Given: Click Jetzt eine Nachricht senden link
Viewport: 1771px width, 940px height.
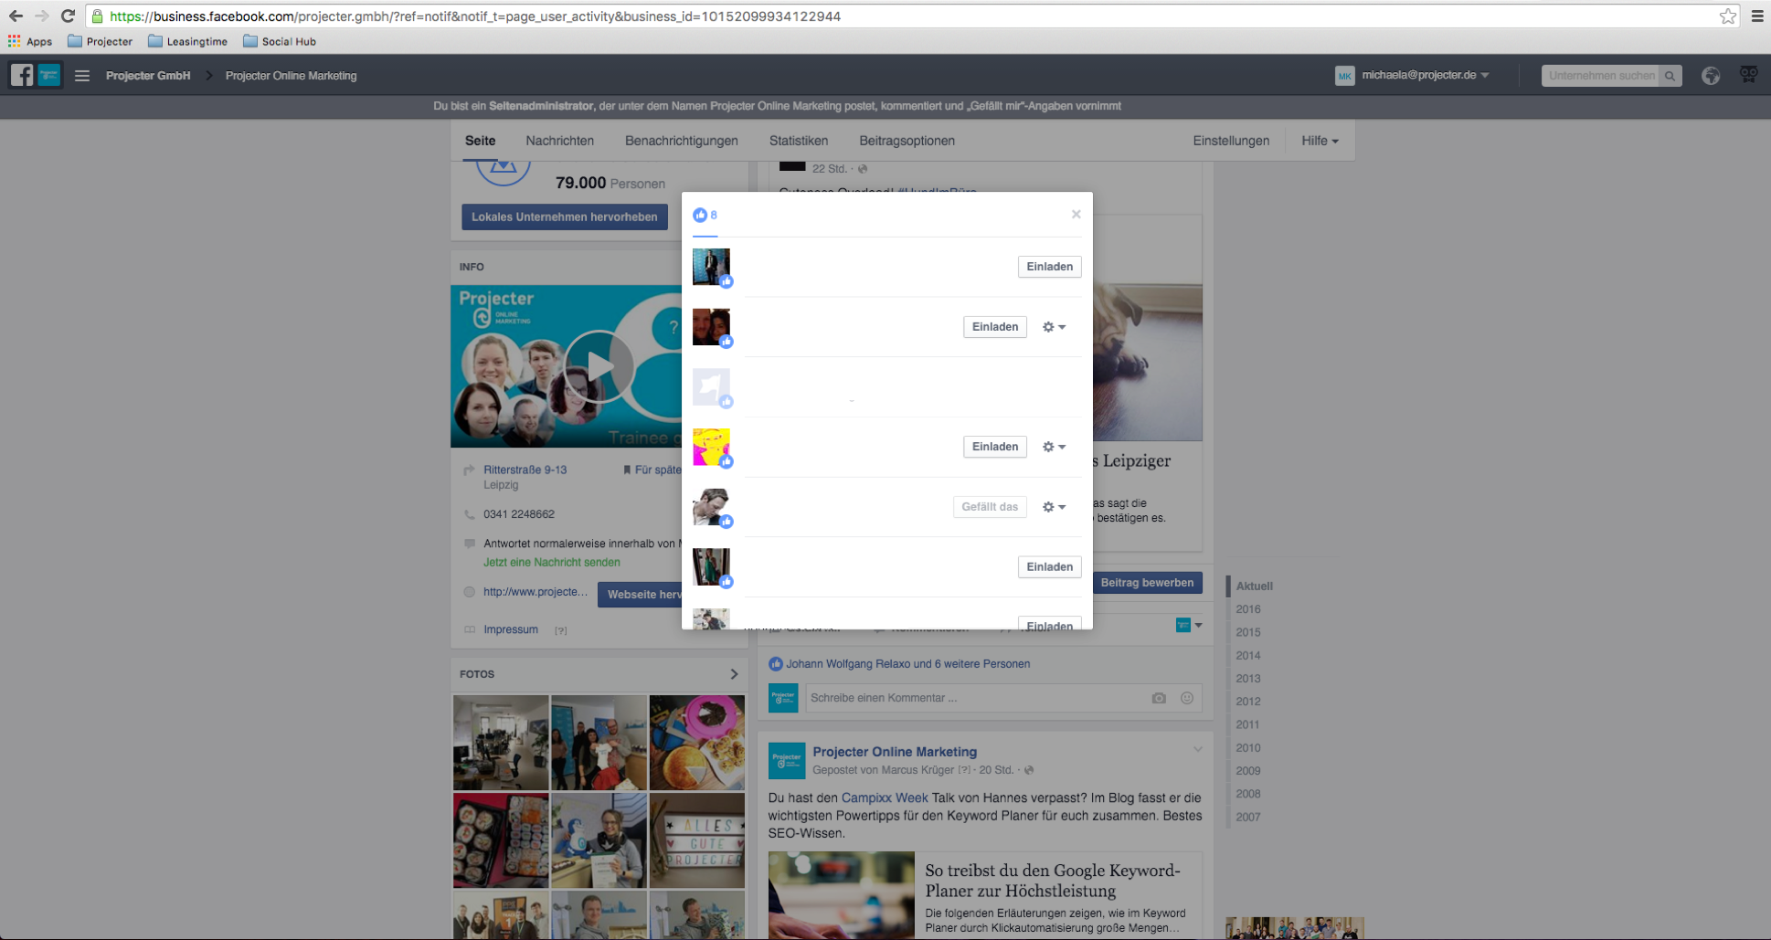Looking at the screenshot, I should point(552,563).
